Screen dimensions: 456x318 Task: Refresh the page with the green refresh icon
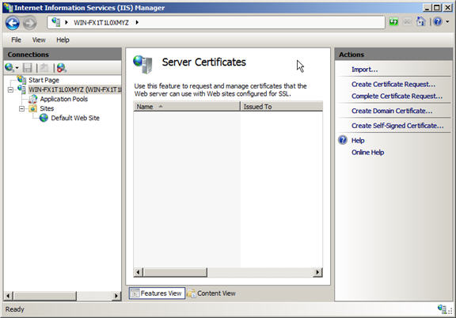click(393, 22)
